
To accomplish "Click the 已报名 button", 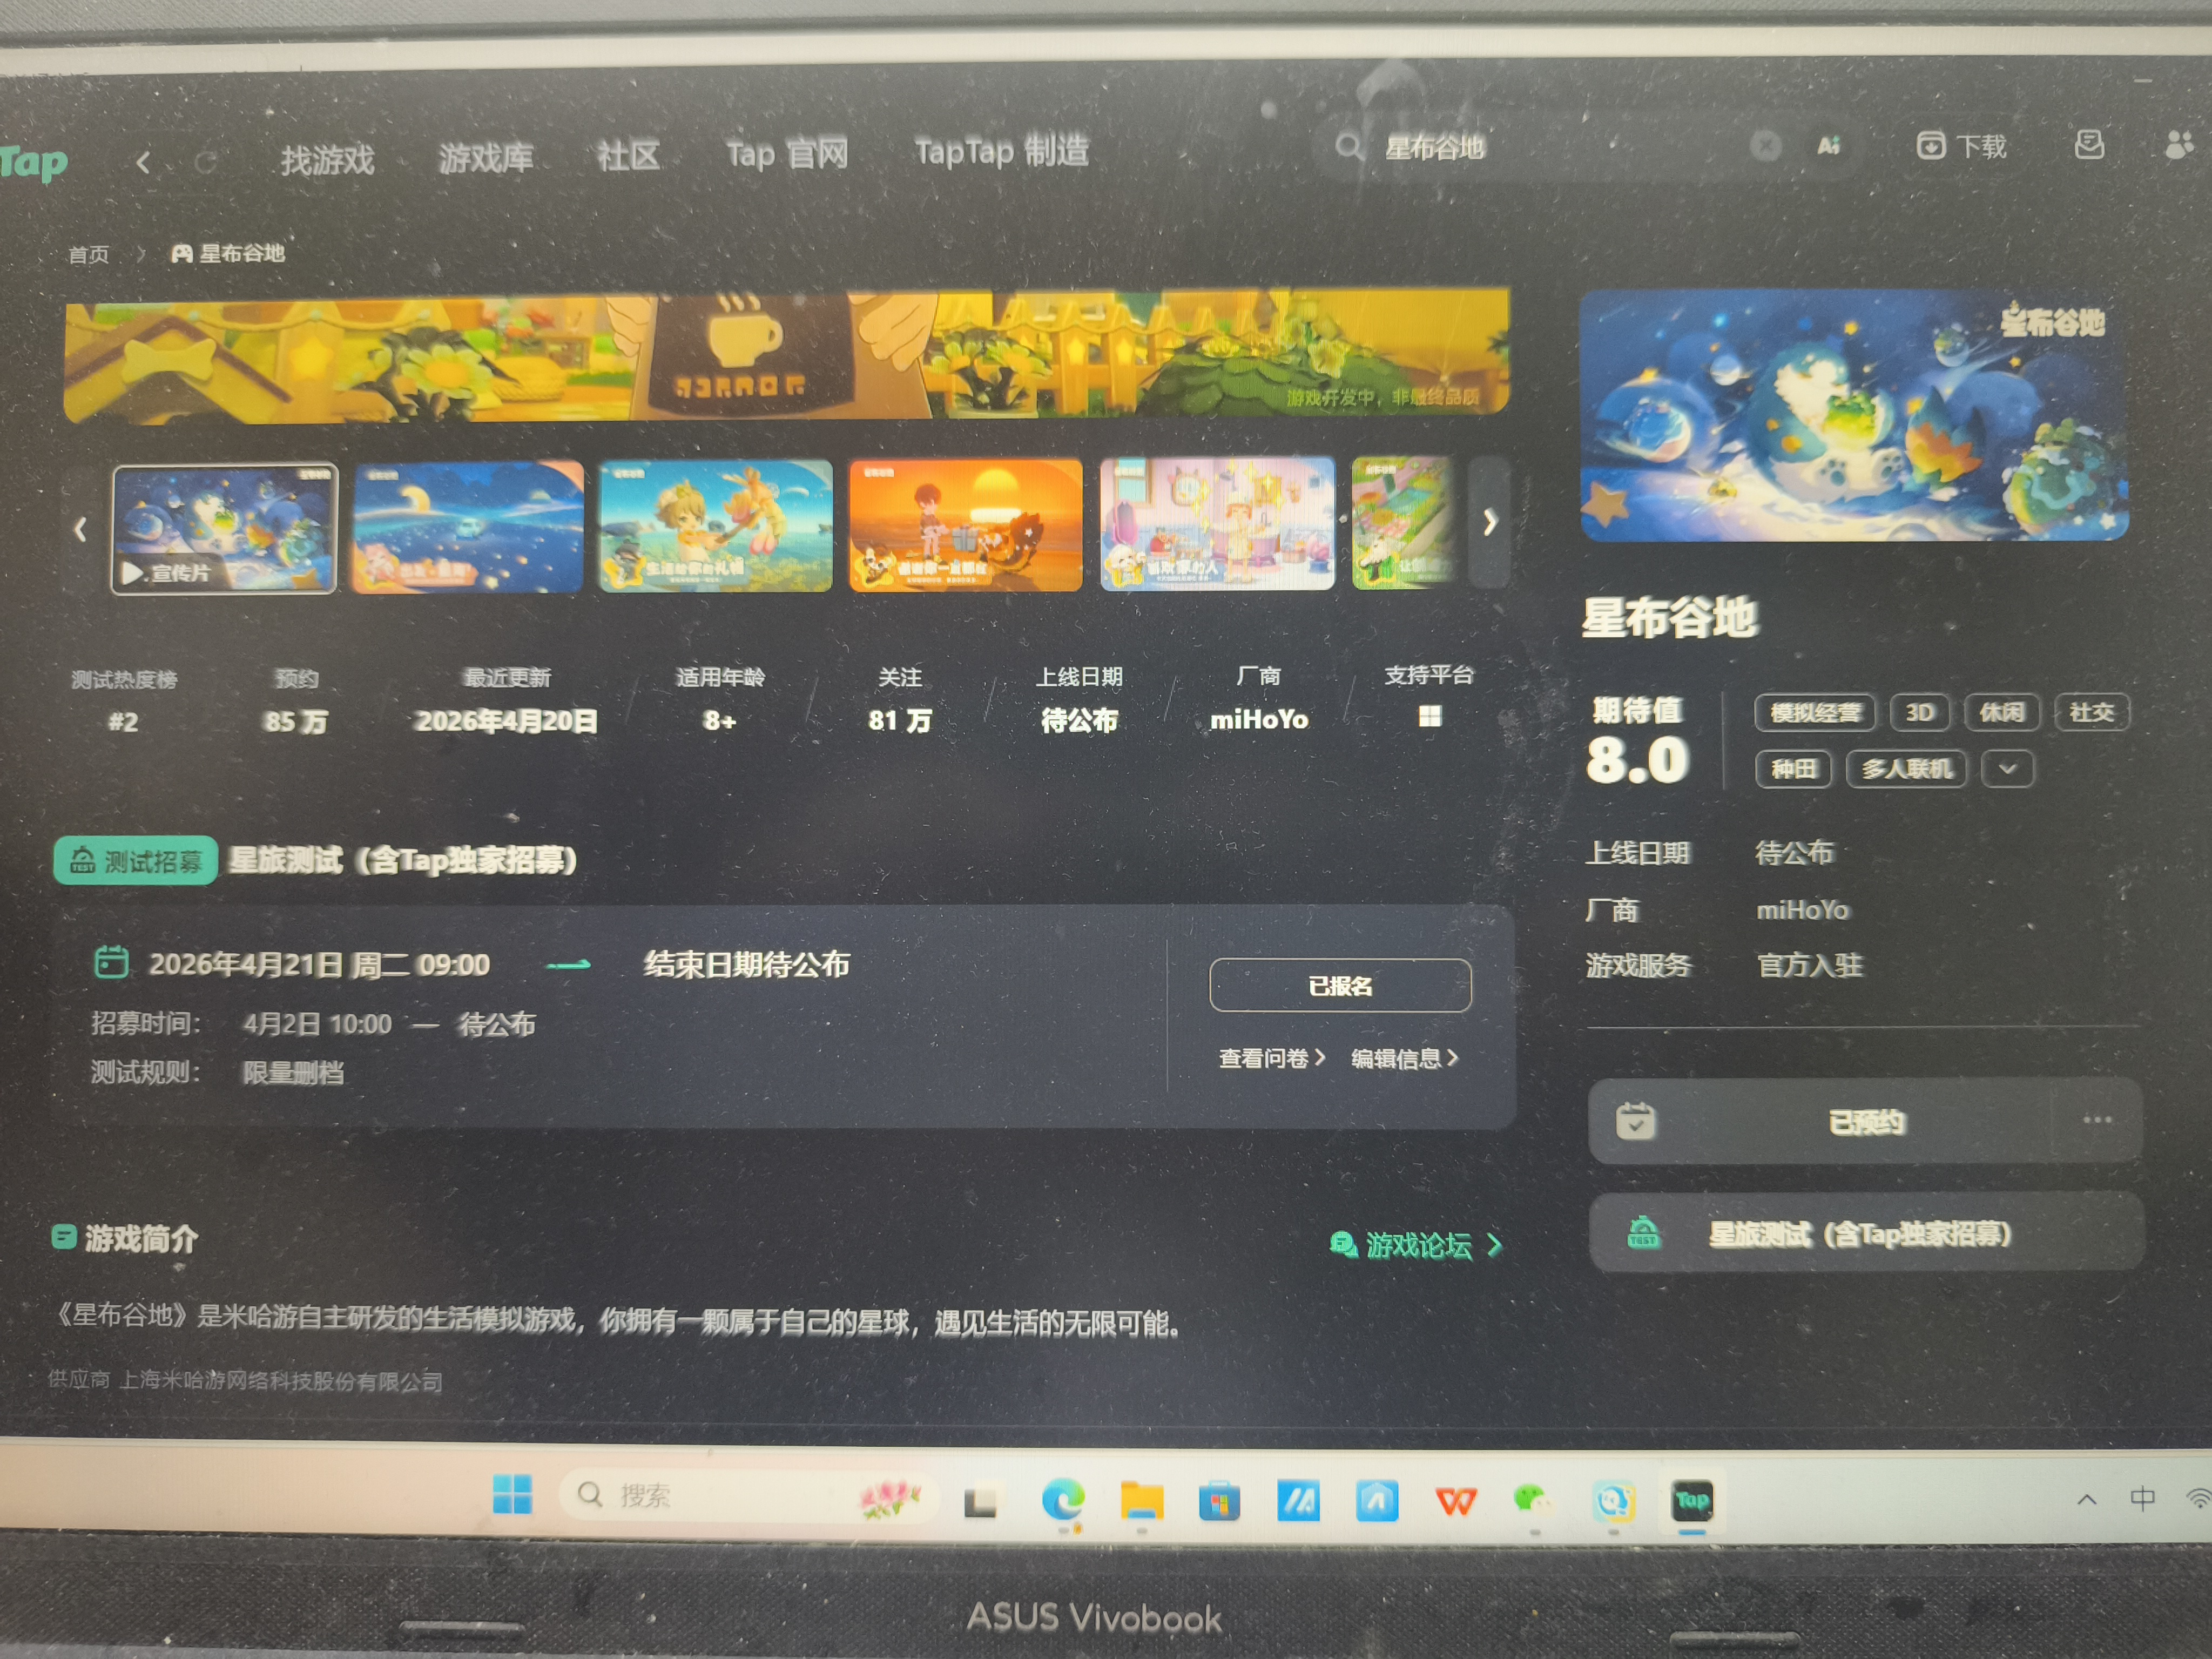I will 1340,986.
